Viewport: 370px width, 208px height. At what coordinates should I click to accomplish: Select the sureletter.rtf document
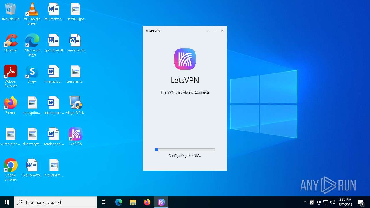[76, 43]
